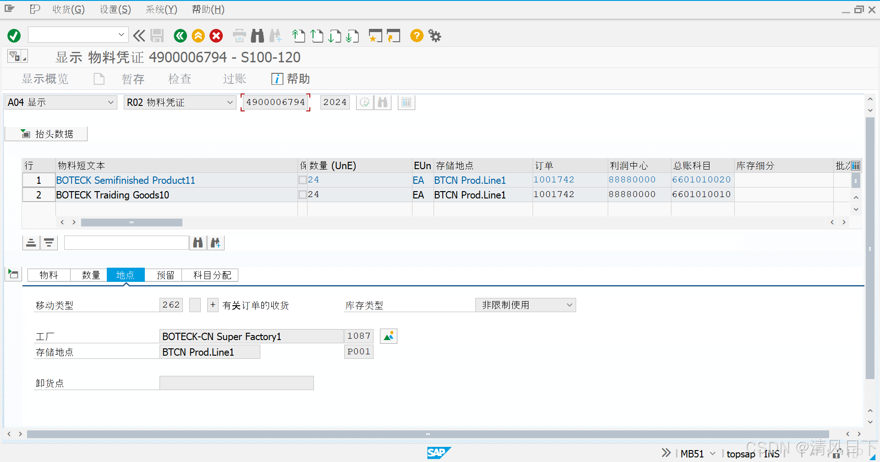This screenshot has width=880, height=462.
Task: Click the Save disk icon
Action: (x=157, y=35)
